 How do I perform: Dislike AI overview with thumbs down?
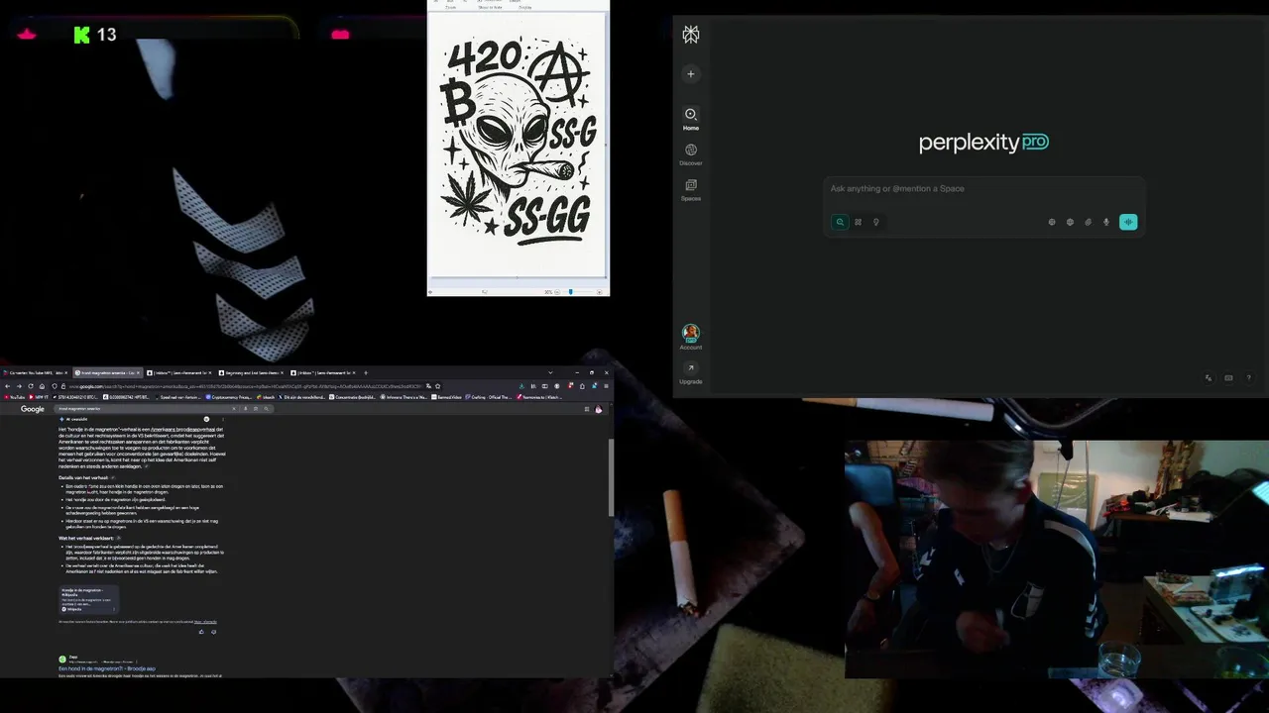click(x=213, y=631)
